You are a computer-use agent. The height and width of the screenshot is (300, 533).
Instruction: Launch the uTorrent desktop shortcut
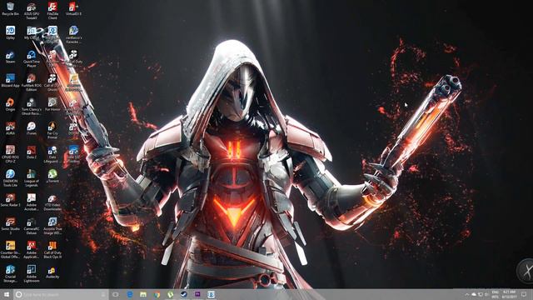[x=52, y=176]
